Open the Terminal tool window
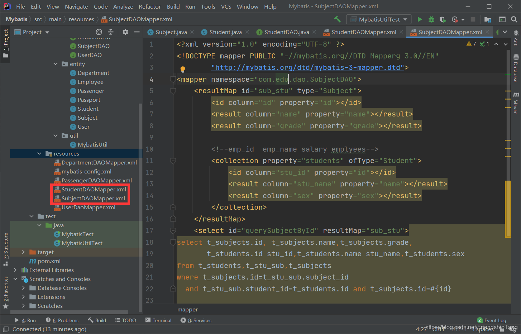This screenshot has width=521, height=334. [158, 320]
